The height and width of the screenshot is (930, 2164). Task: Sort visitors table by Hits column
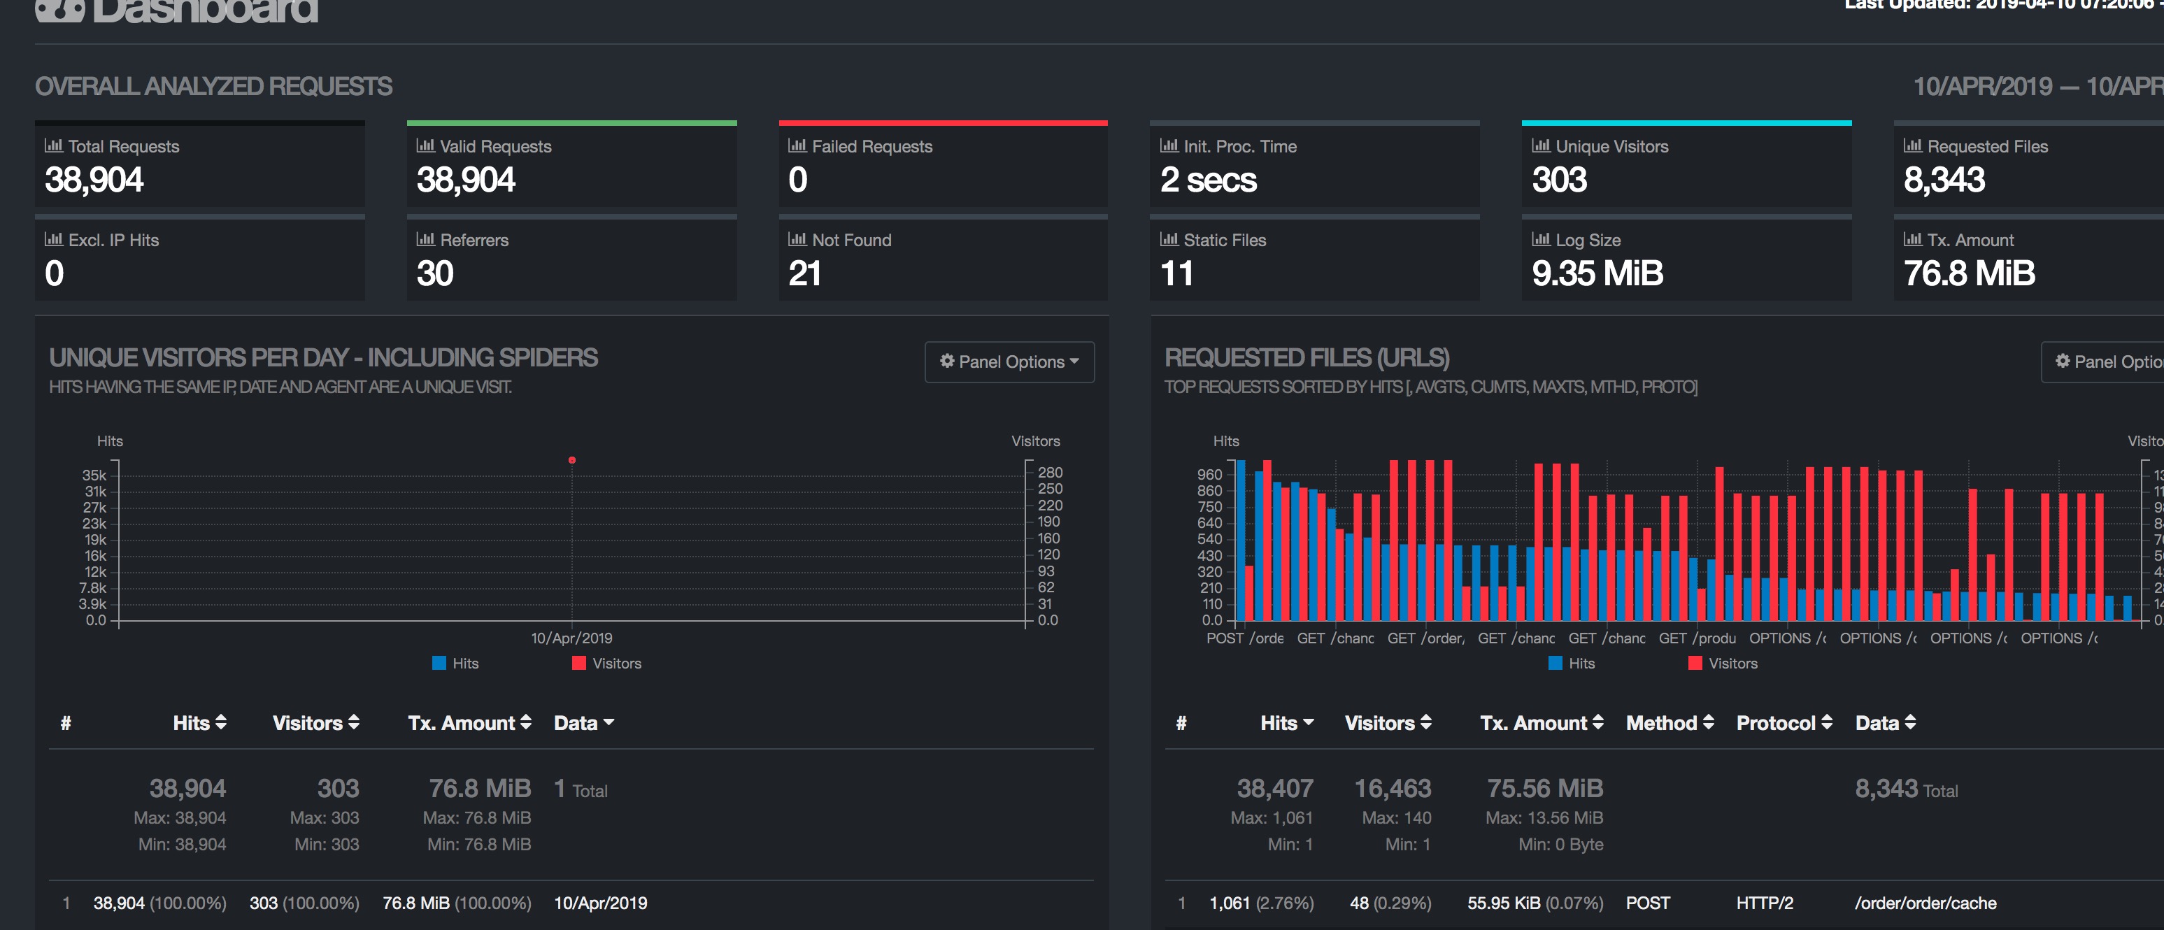pos(199,722)
